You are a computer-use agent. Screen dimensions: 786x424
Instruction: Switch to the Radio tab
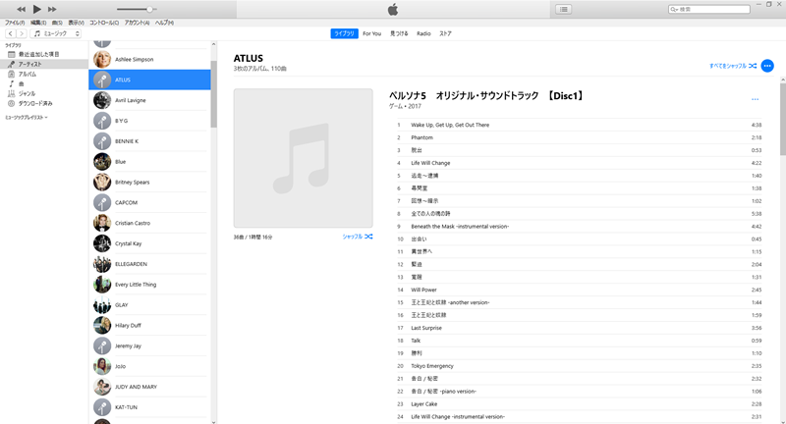click(x=423, y=33)
